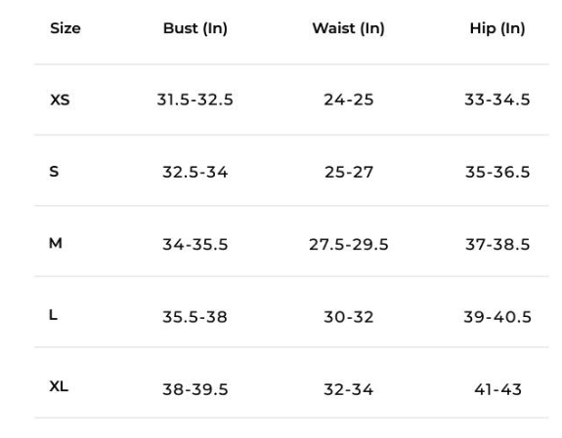
Task: Select the S size row label
Action: coord(54,172)
